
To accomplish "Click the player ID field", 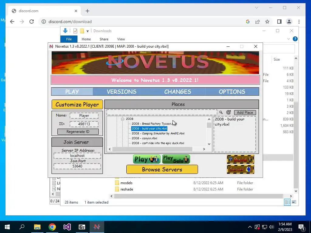I will tap(84, 124).
